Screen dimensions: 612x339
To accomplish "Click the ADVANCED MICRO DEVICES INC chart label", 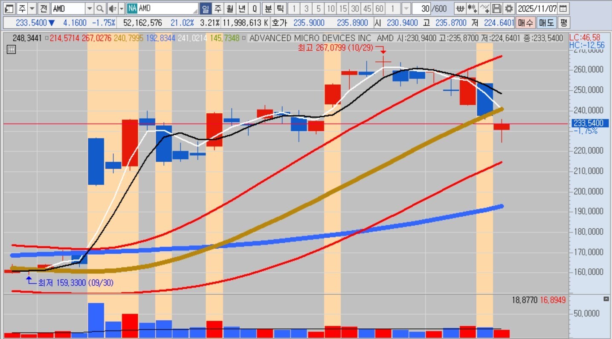I will pyautogui.click(x=310, y=38).
